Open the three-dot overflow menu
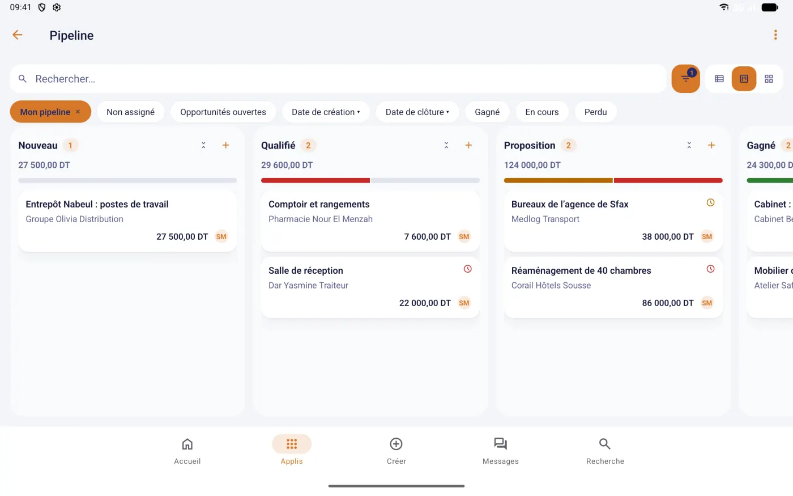 point(775,35)
